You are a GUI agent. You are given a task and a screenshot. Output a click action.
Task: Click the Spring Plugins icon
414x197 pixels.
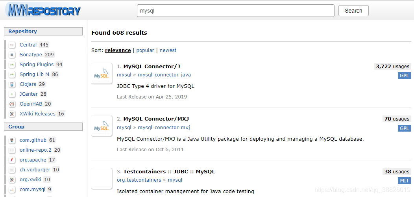pyautogui.click(x=12, y=65)
